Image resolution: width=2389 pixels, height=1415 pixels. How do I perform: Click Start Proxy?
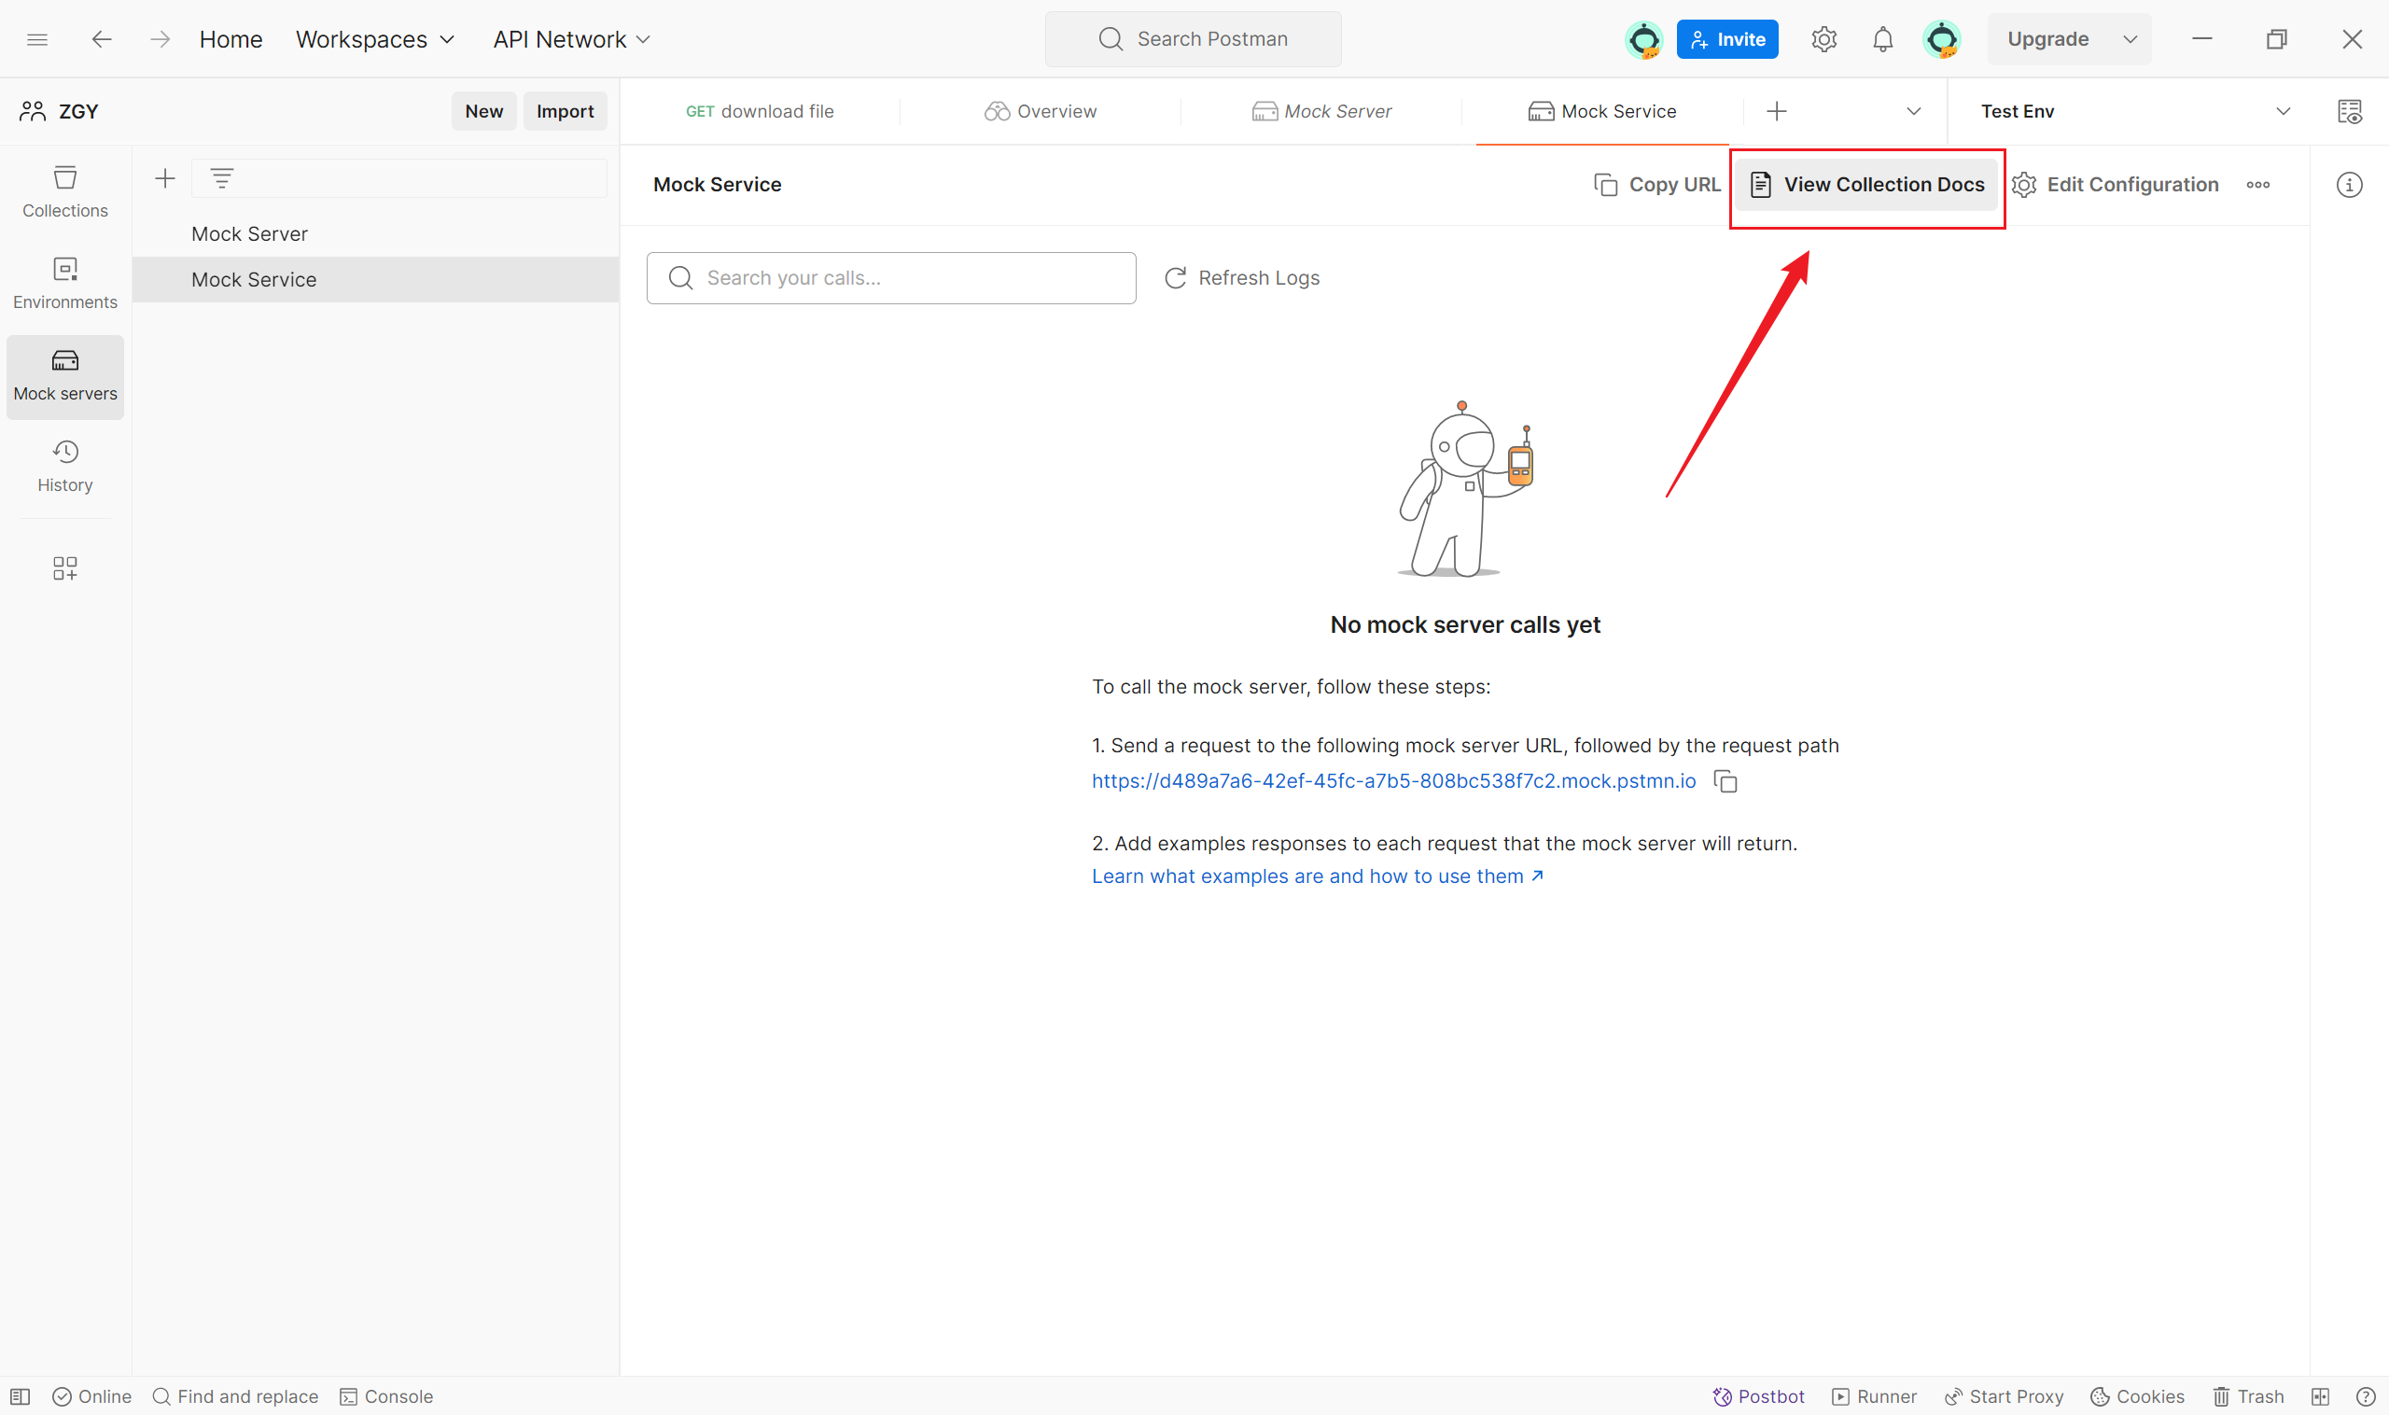point(2003,1396)
